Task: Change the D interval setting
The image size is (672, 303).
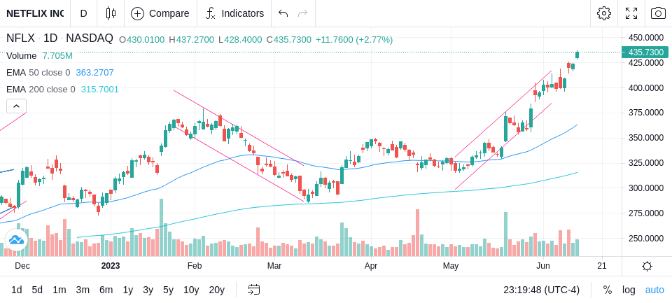Action: (x=83, y=13)
